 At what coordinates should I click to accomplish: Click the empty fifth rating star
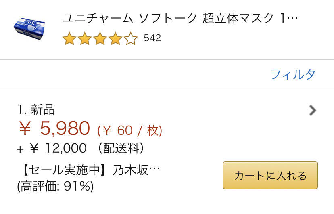[x=131, y=39]
